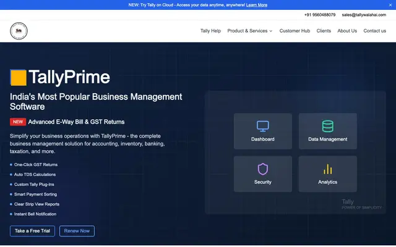Image resolution: width=396 pixels, height=247 pixels.
Task: Click the sales@tallywalahai.com email link
Action: point(364,15)
